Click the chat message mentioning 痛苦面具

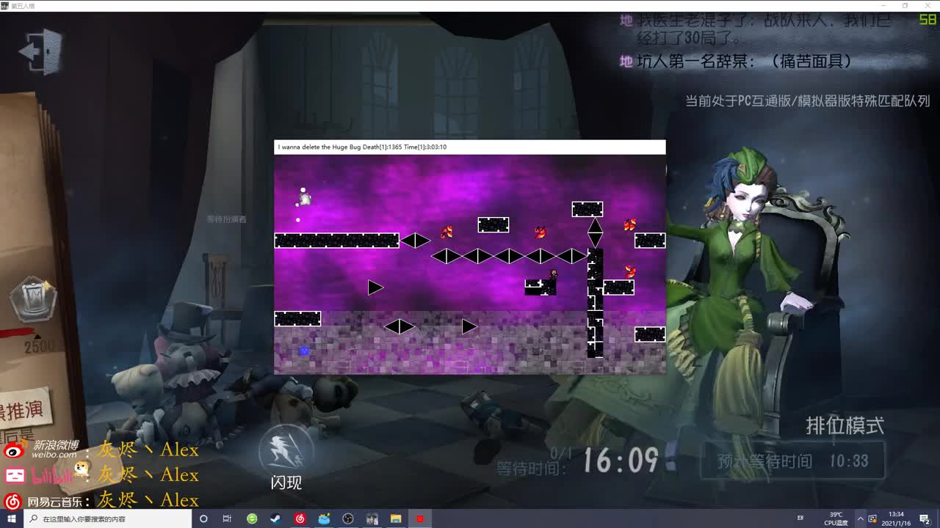[736, 62]
